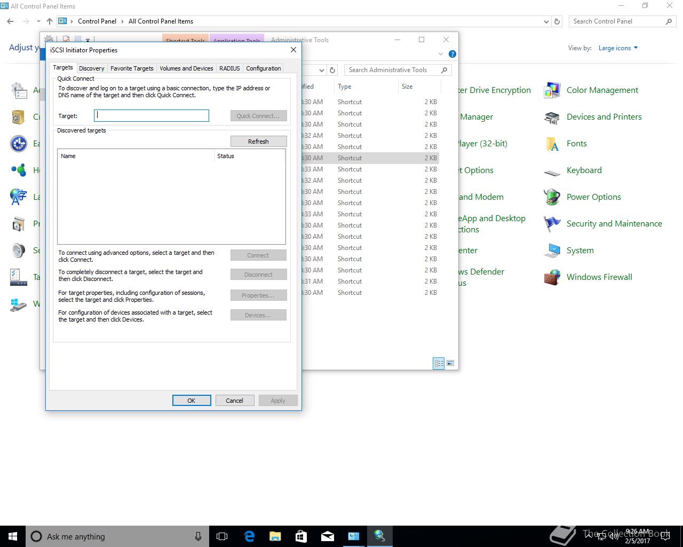Refresh the Control Panel address bar
The image size is (683, 547).
click(x=557, y=21)
